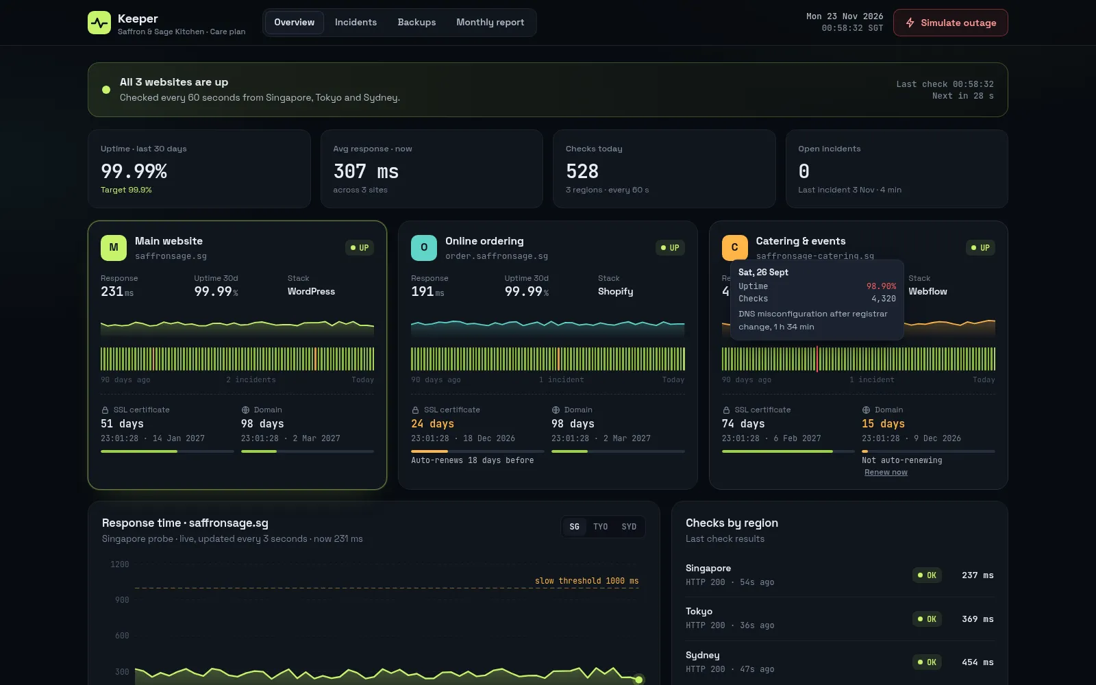Select the TYO probe region
The height and width of the screenshot is (685, 1096).
(601, 527)
